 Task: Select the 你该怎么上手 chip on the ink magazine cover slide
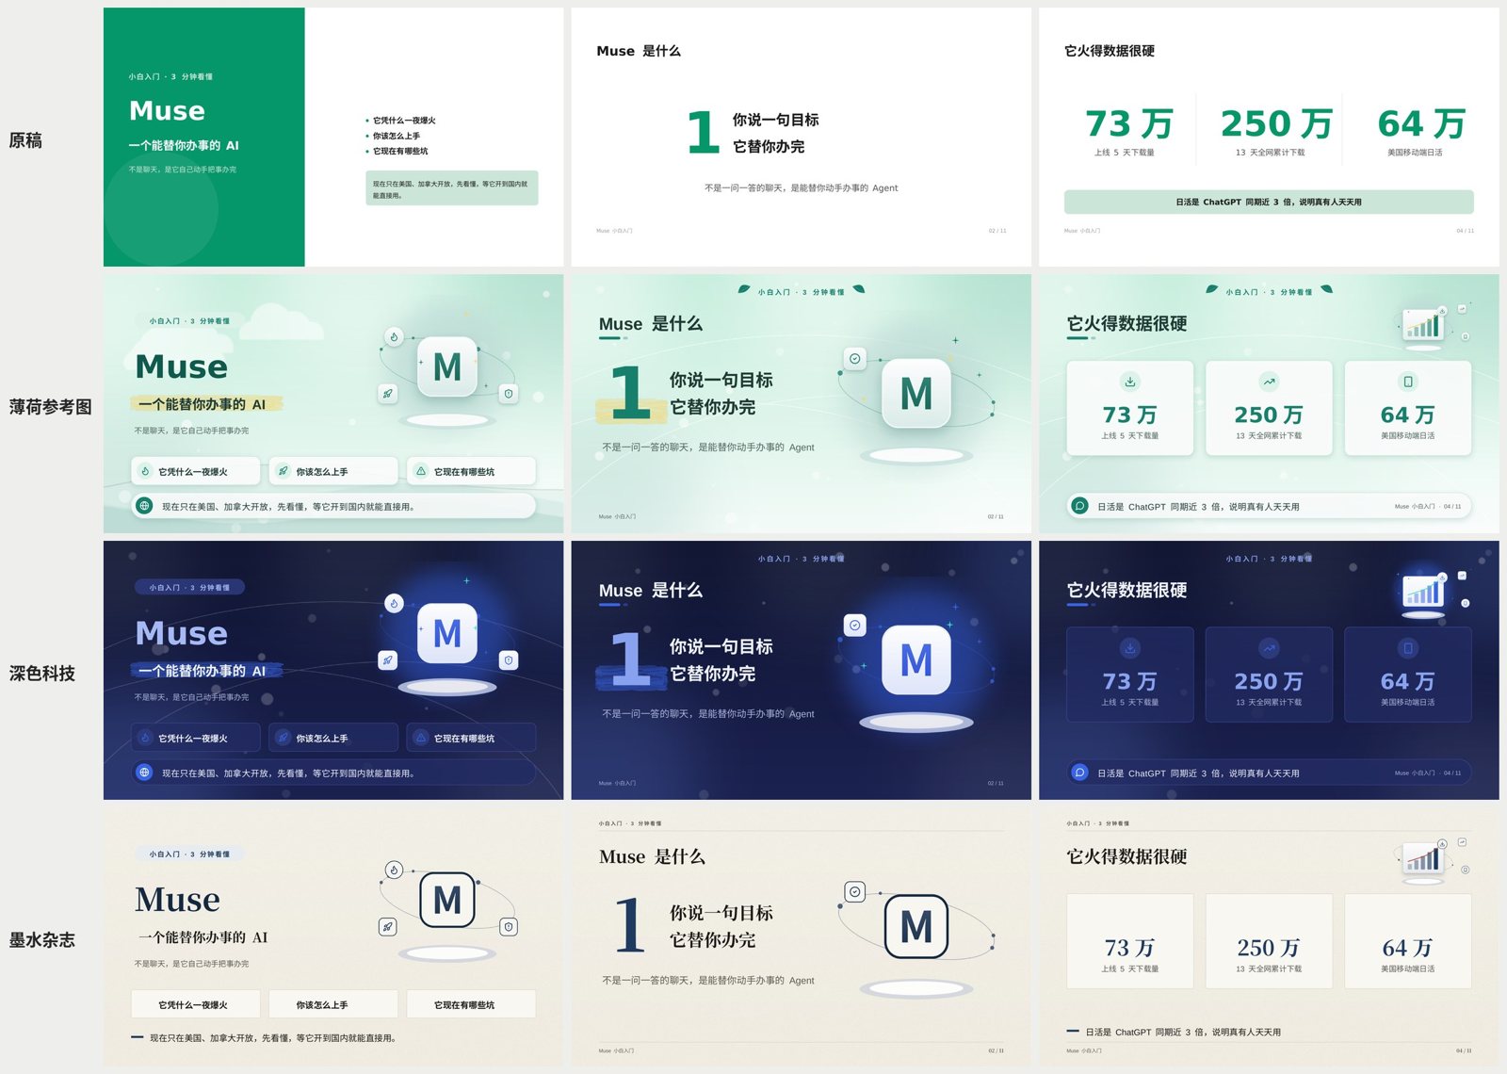[333, 1004]
